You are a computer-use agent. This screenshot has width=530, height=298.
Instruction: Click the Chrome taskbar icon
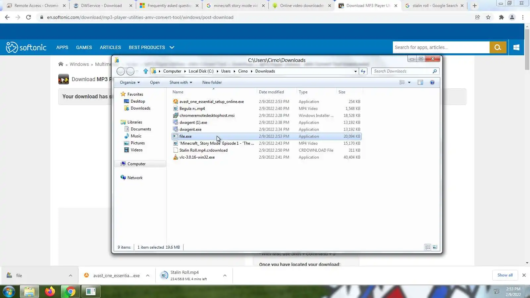(x=70, y=292)
